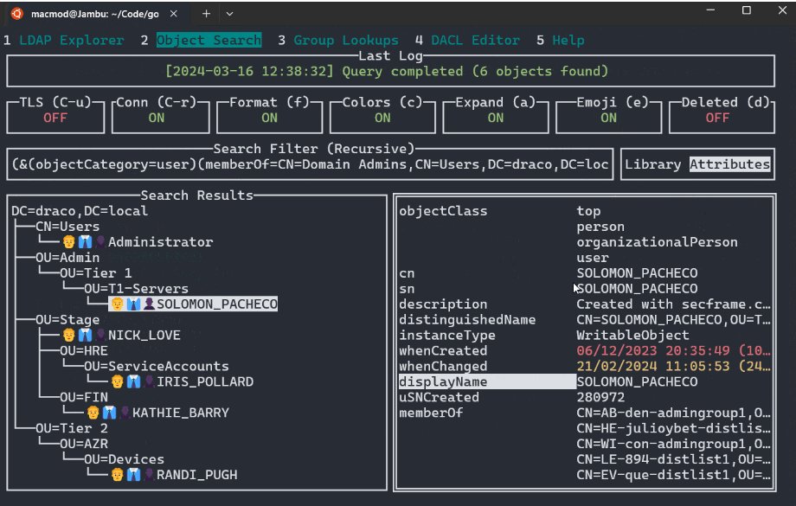The image size is (796, 506).
Task: Select the DC=draco,DC=local root node
Action: click(x=80, y=211)
